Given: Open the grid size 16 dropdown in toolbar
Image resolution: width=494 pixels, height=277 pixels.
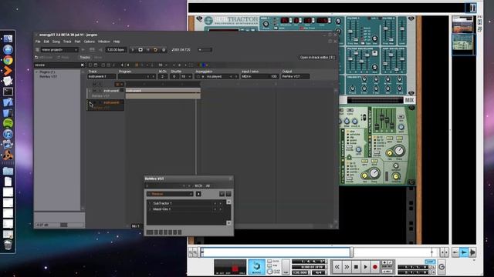Looking at the screenshot, I should coord(163,65).
